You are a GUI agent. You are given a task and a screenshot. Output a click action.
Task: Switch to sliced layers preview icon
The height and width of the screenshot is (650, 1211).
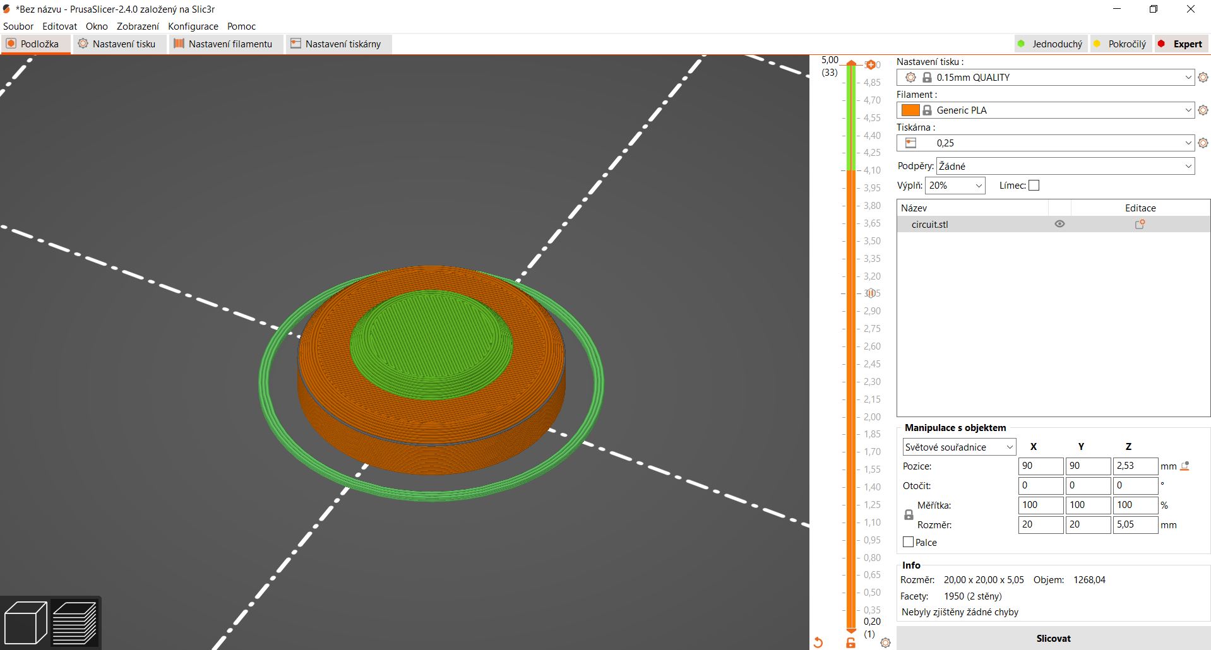(x=75, y=622)
